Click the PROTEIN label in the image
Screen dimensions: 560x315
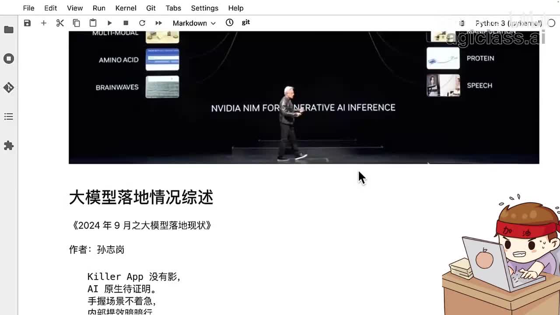[x=480, y=58]
